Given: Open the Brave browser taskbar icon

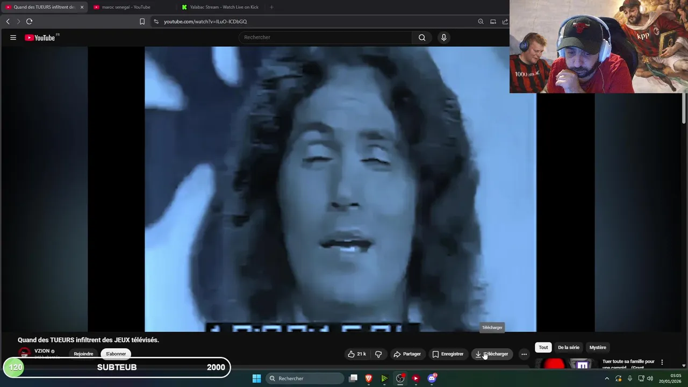Looking at the screenshot, I should coord(369,378).
